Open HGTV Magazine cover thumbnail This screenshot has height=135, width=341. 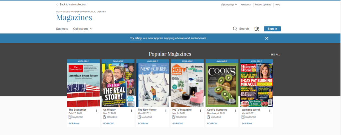pos(187,85)
